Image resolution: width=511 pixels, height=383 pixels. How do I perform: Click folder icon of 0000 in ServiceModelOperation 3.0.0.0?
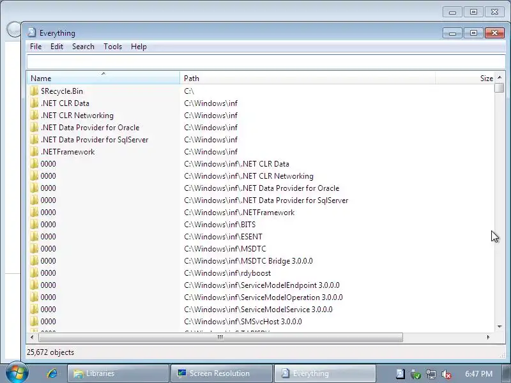tap(34, 297)
